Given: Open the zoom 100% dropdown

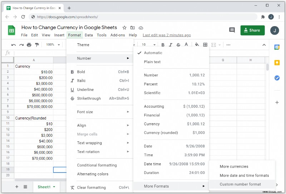Looking at the screenshot, I should click(x=53, y=45).
